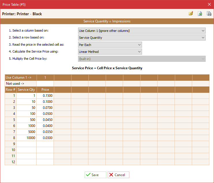The height and width of the screenshot is (183, 214).
Task: Click the print table icon
Action: (x=209, y=14)
